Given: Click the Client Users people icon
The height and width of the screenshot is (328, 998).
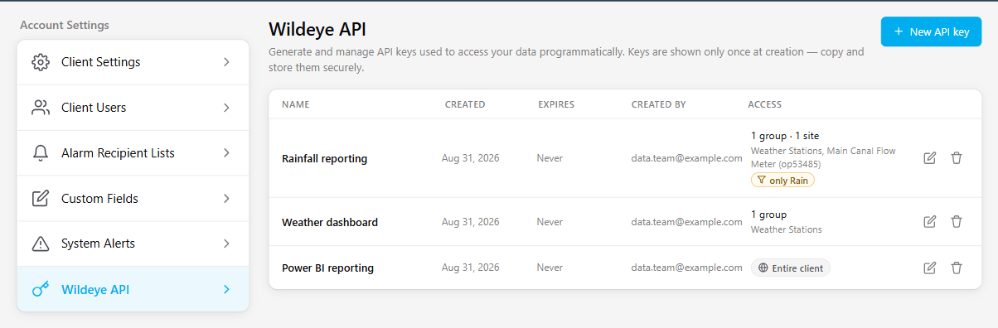Looking at the screenshot, I should pos(41,108).
